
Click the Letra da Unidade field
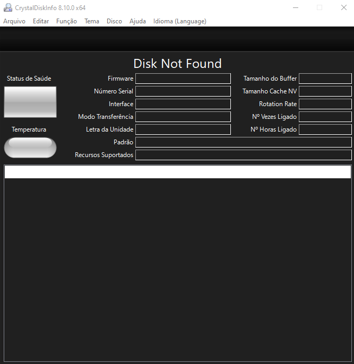click(x=183, y=129)
